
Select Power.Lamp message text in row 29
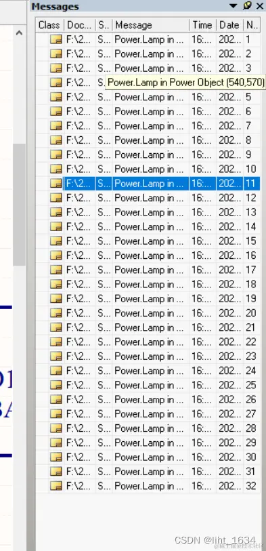pyautogui.click(x=149, y=443)
